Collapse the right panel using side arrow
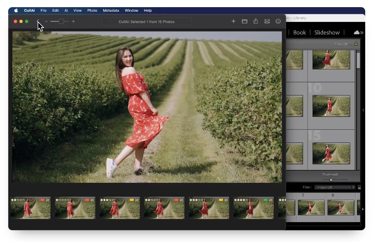Image resolution: width=379 pixels, height=242 pixels. 363,110
